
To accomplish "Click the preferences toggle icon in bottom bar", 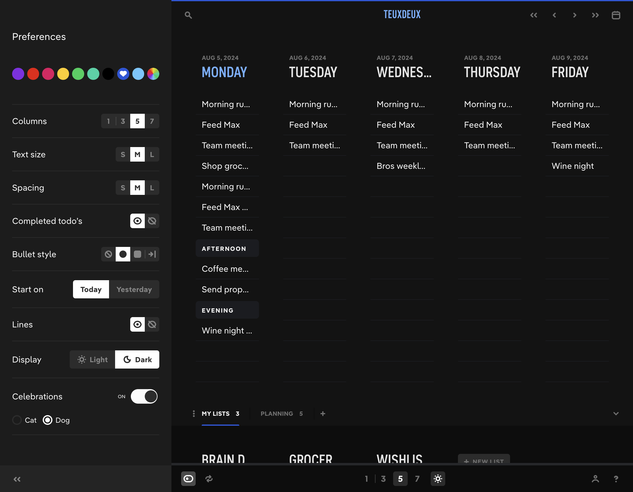I will (x=188, y=479).
